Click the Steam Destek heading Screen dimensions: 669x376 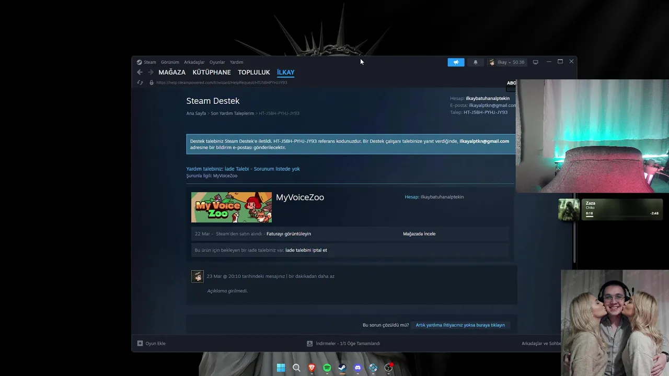[x=213, y=101]
